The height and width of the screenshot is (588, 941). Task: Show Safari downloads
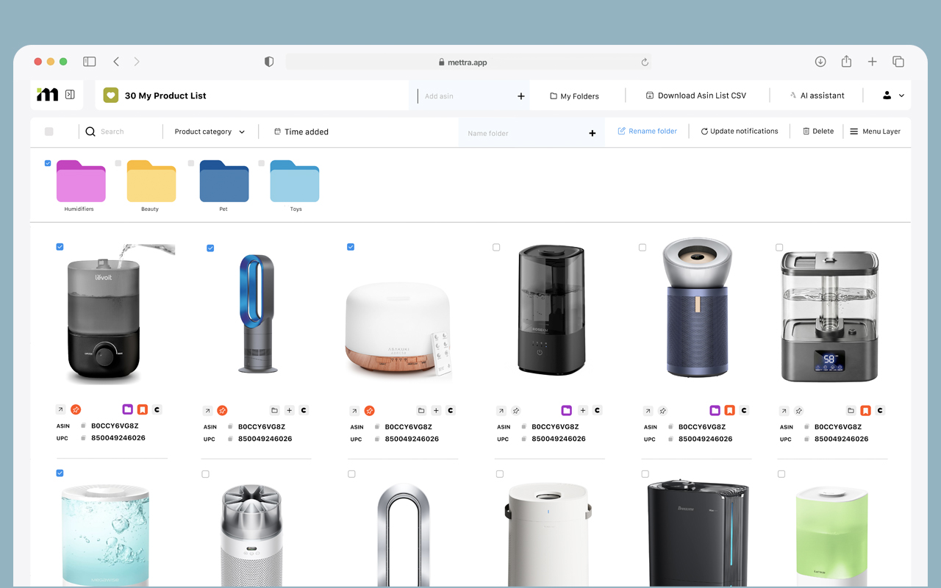820,62
